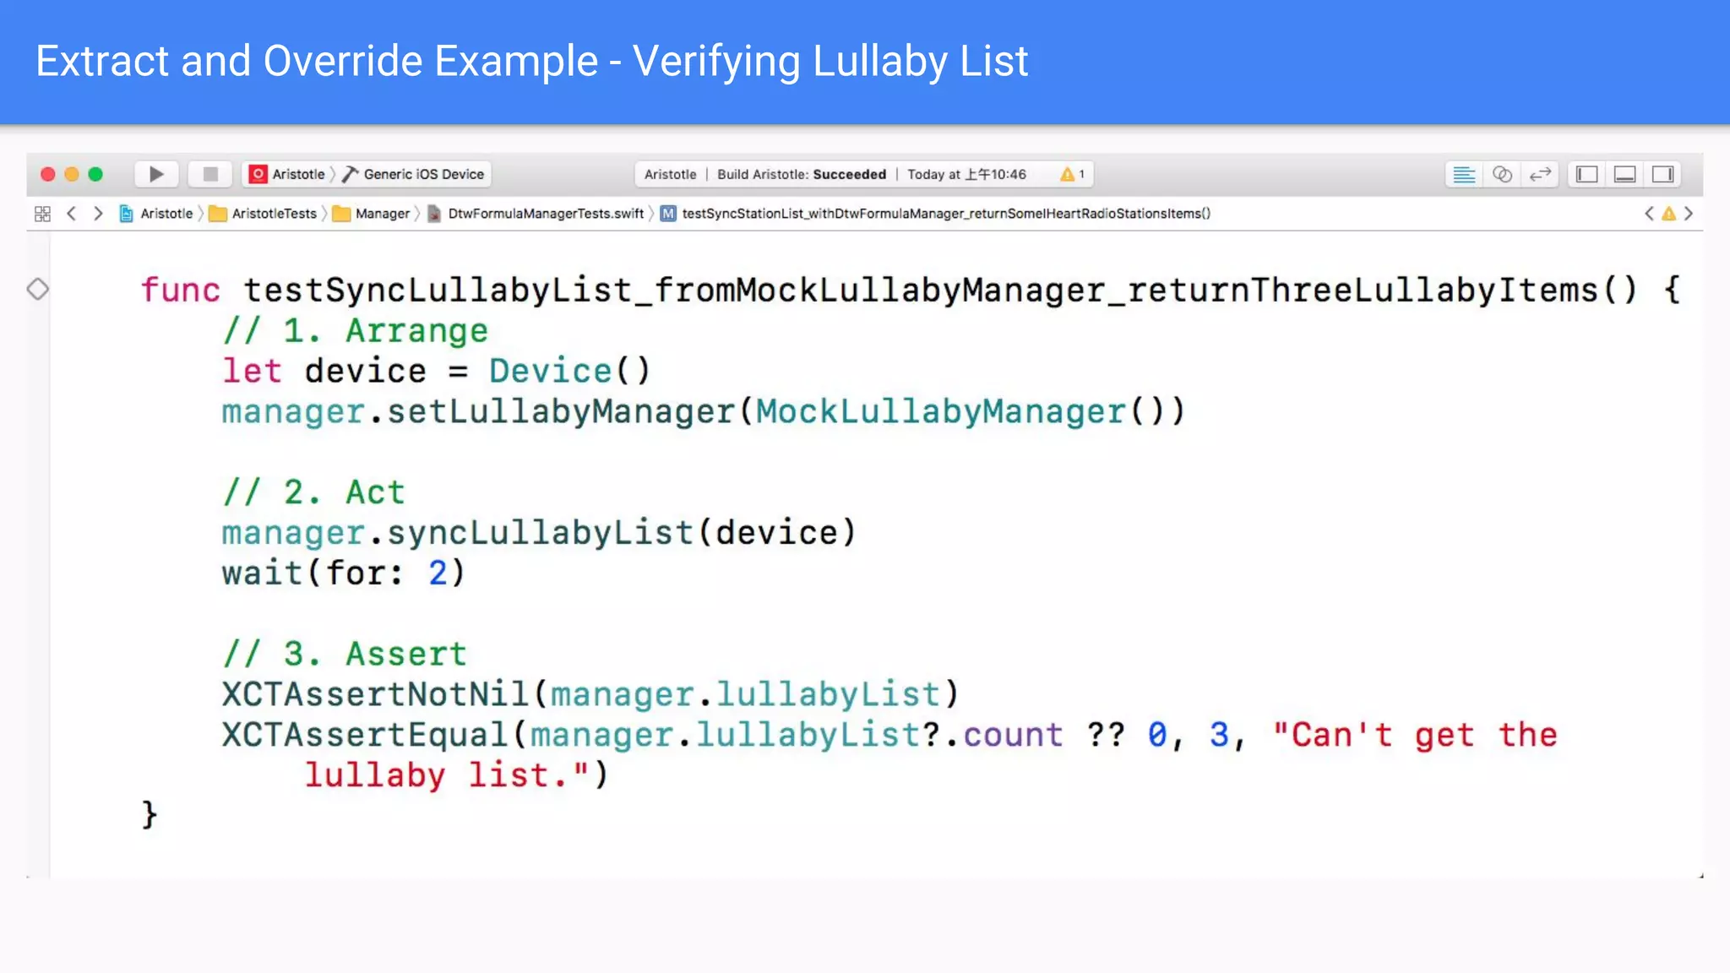
Task: Click the test diamond in the gutter
Action: pyautogui.click(x=38, y=289)
